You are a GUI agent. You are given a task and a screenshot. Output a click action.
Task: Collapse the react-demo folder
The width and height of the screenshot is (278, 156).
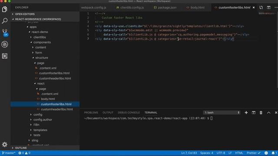(x=40, y=32)
